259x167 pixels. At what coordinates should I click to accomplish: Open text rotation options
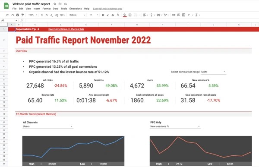pos(166,15)
